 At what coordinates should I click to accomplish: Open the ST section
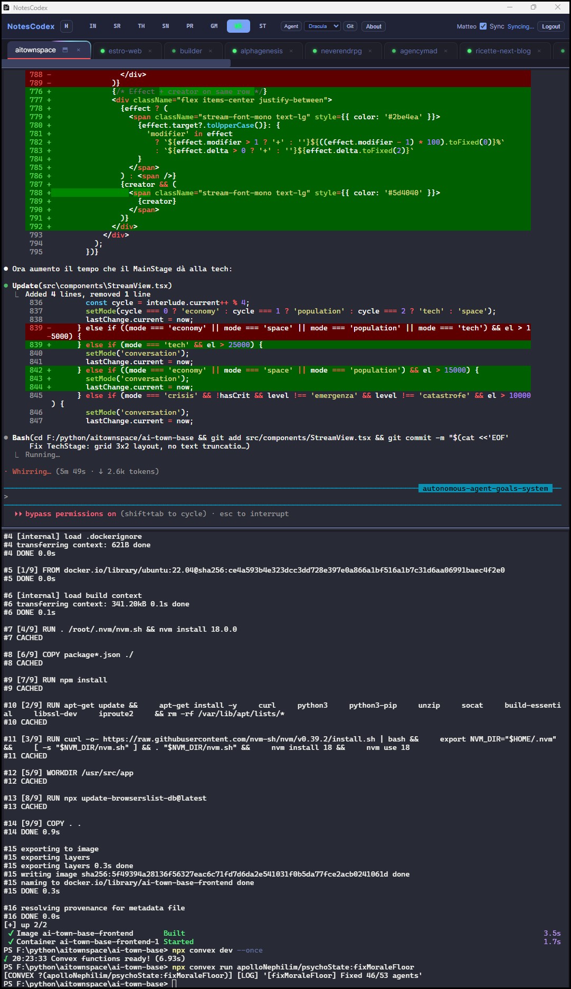[263, 26]
